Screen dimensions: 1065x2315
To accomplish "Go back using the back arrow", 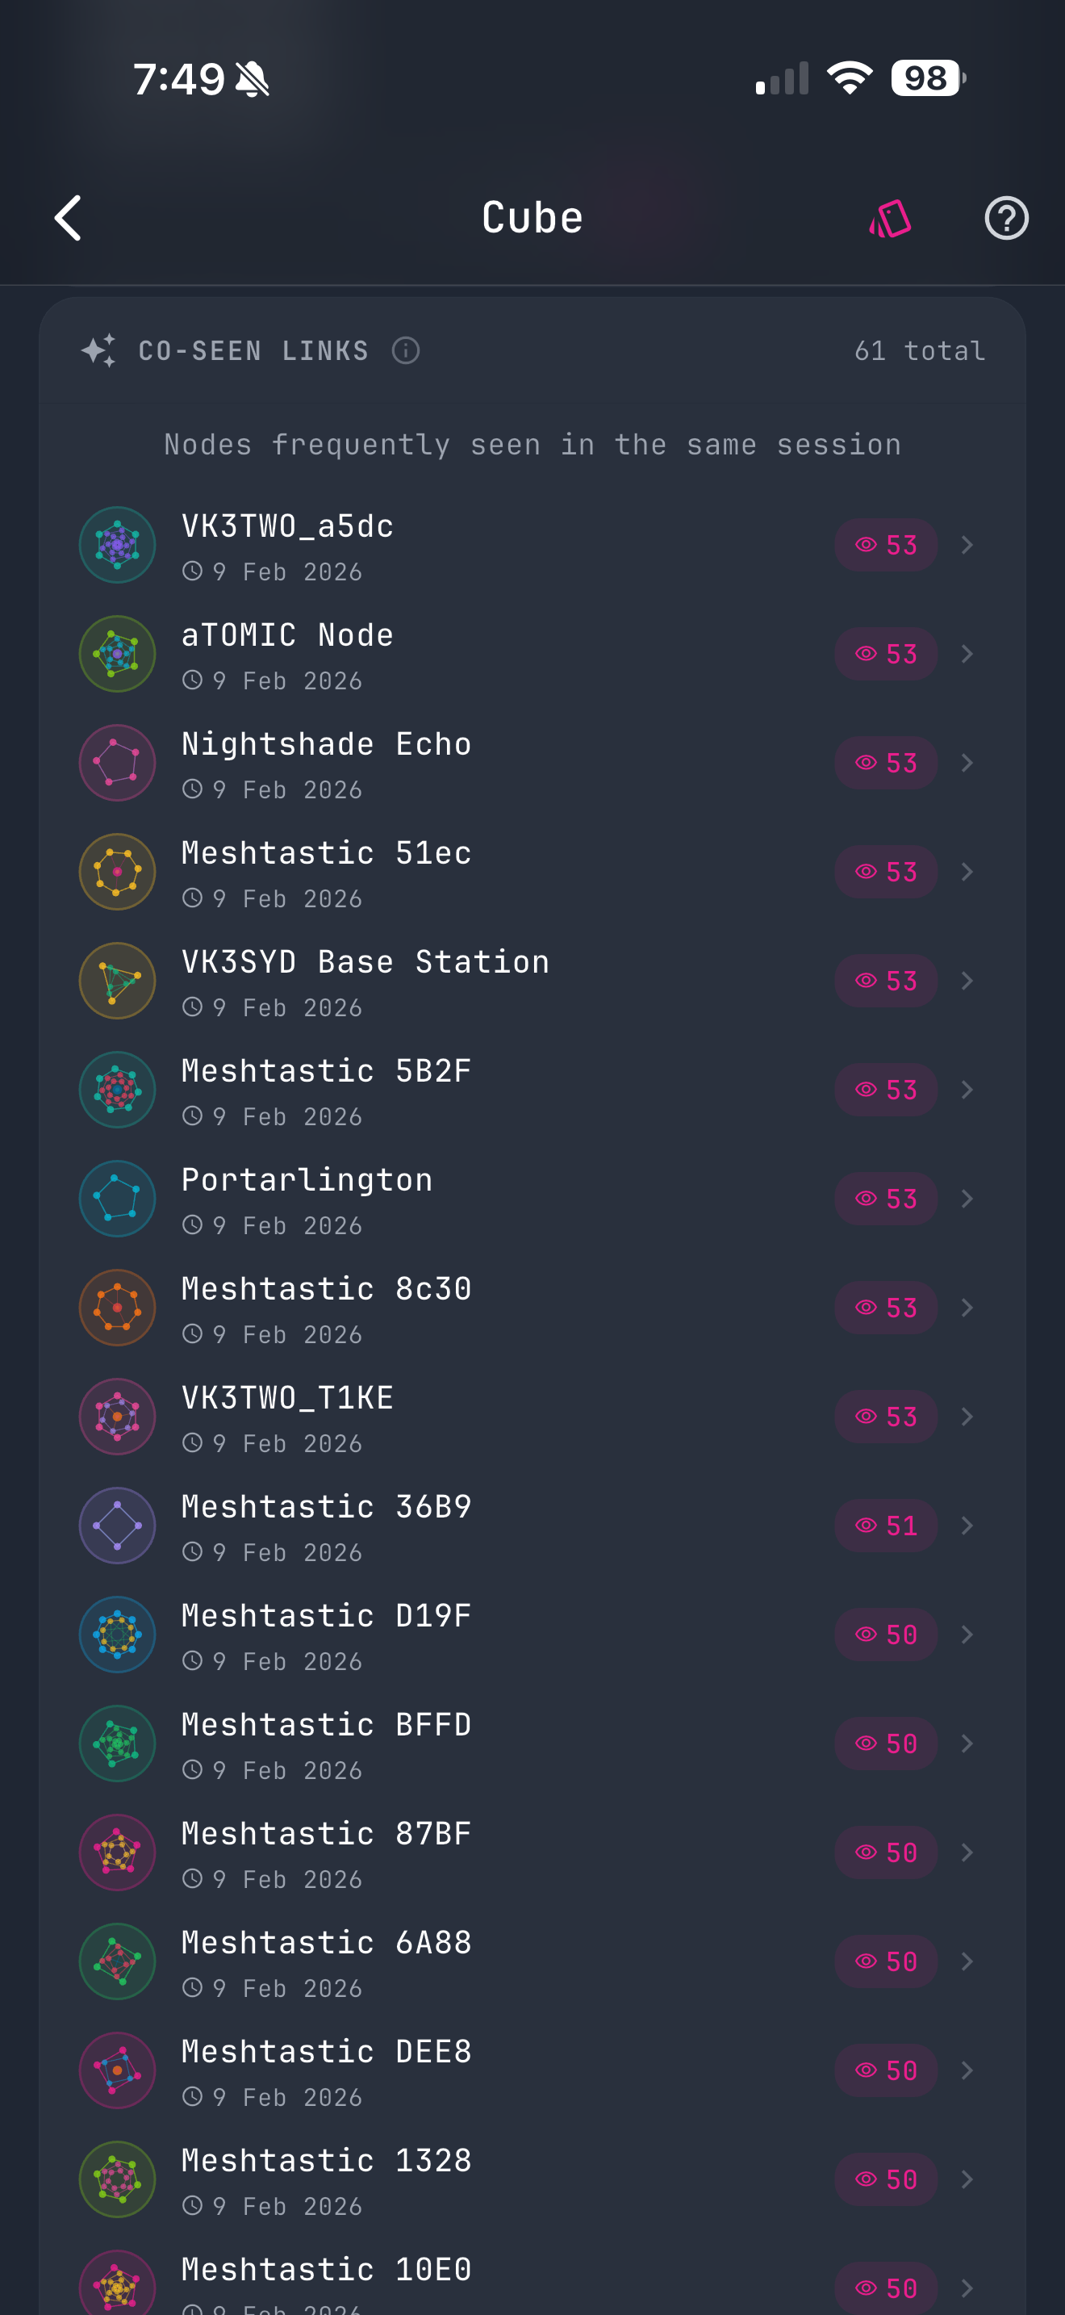I will coord(66,216).
